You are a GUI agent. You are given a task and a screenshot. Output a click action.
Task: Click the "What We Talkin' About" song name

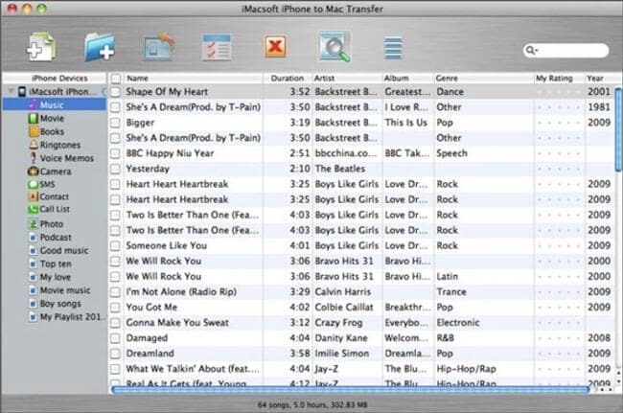[193, 369]
